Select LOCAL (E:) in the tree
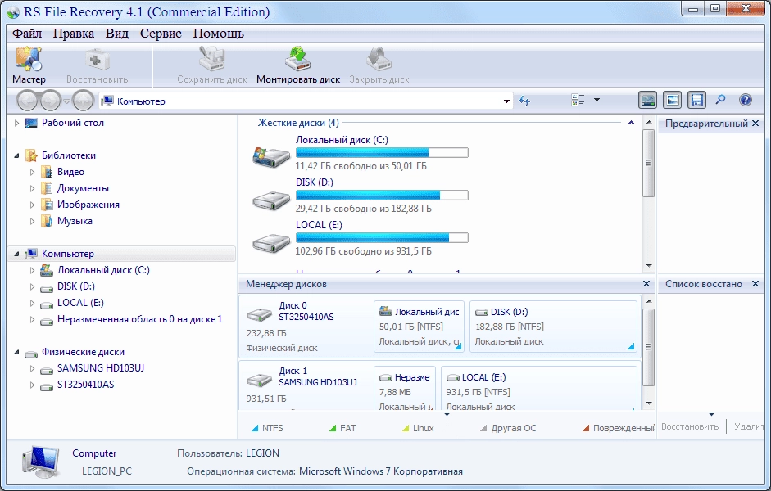The height and width of the screenshot is (491, 771). pos(80,303)
